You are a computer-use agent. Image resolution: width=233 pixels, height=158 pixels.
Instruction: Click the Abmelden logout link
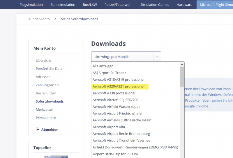click(50, 130)
